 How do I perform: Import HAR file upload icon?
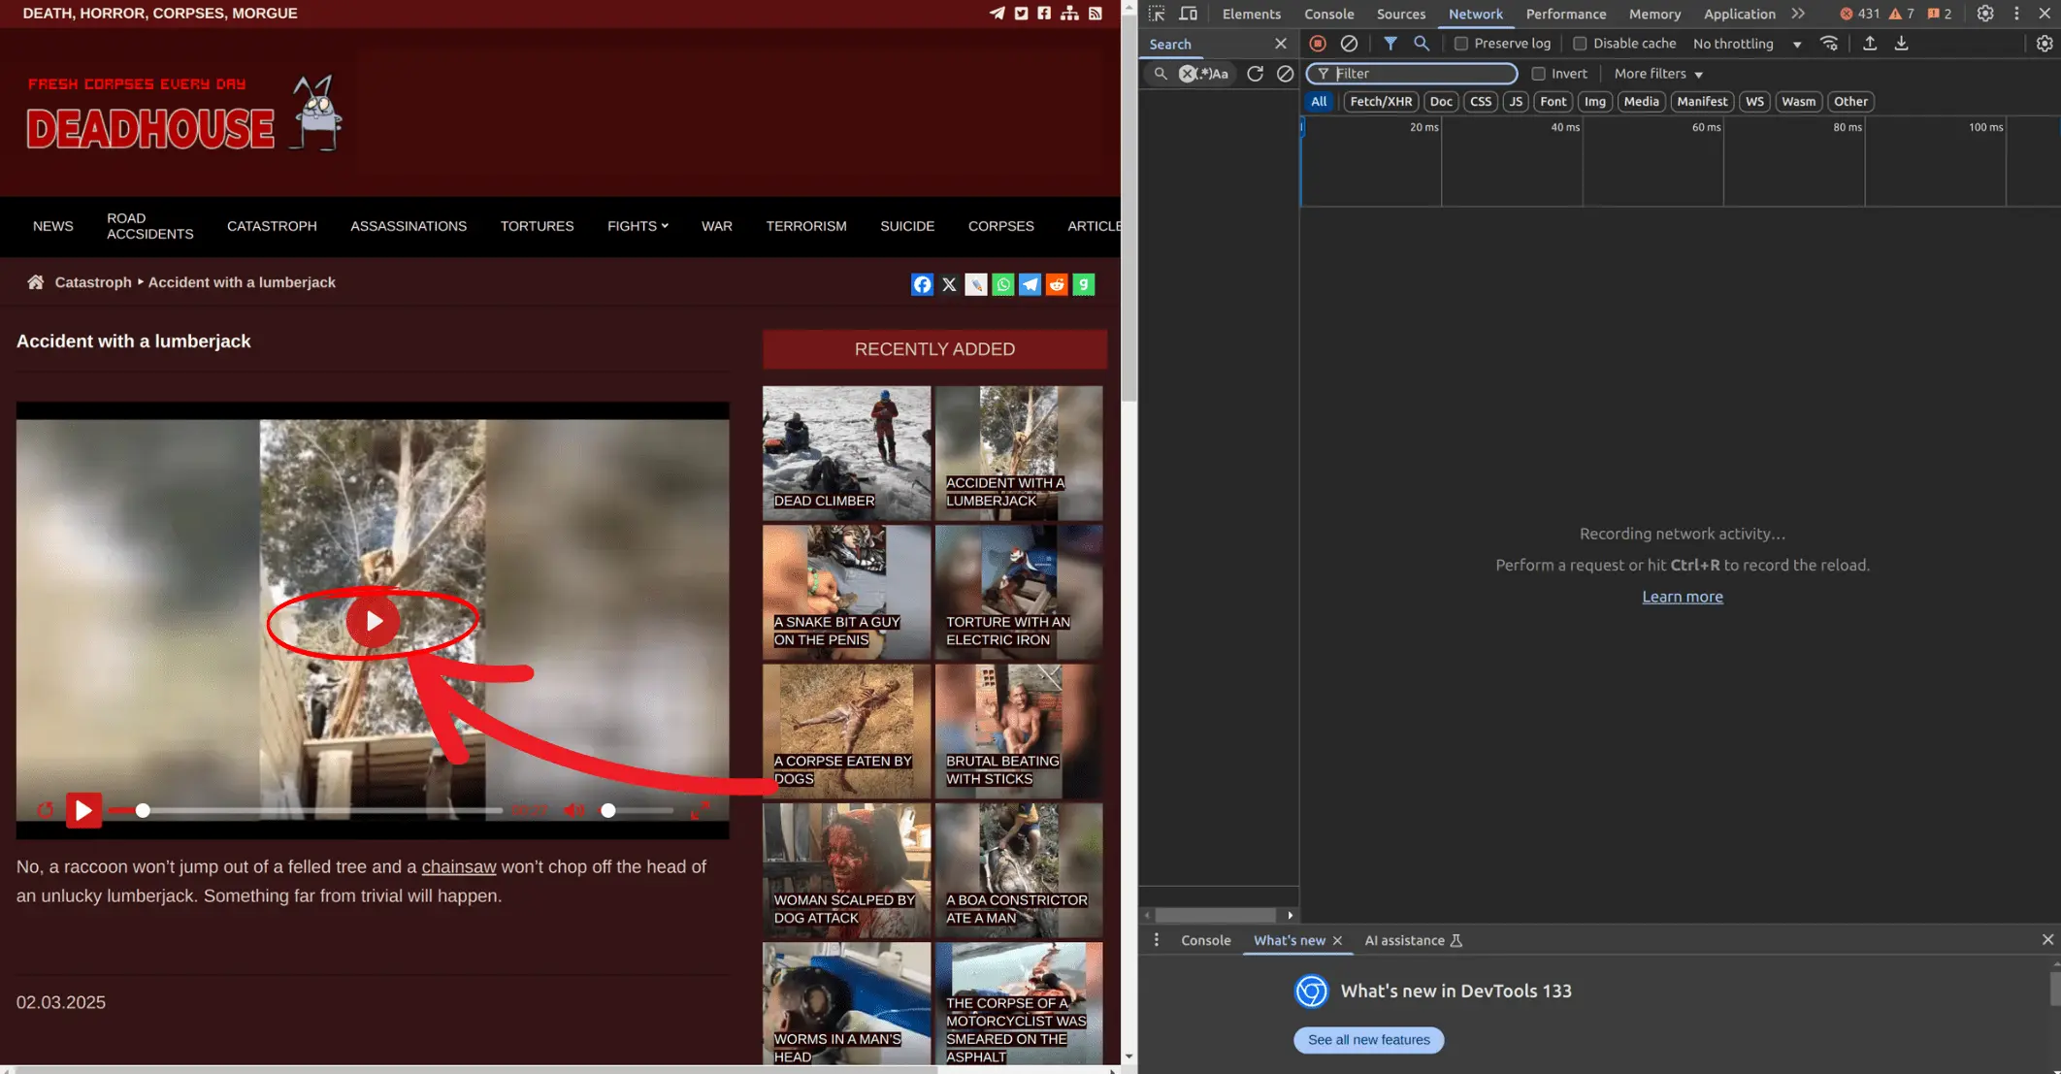pyautogui.click(x=1870, y=44)
